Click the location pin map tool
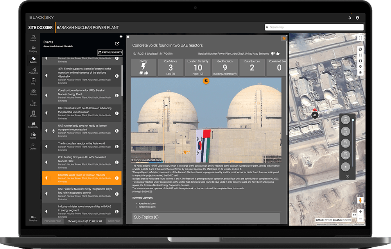 (361, 67)
